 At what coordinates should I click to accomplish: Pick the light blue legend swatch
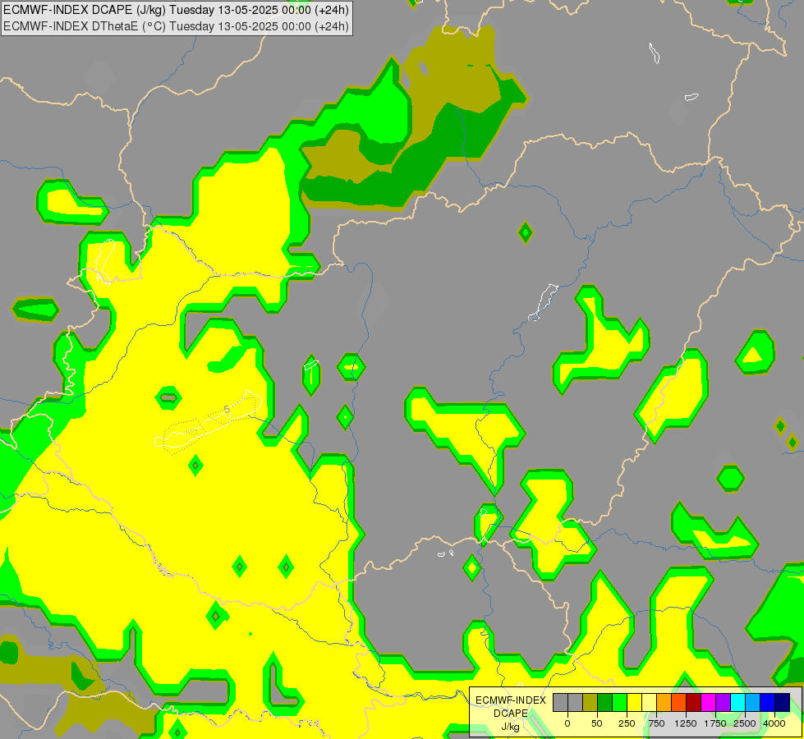(753, 702)
